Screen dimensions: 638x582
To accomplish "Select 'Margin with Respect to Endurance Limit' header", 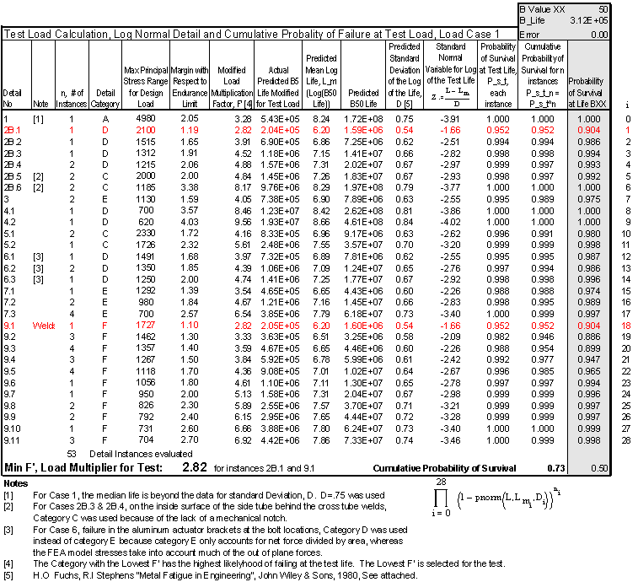I will [190, 87].
